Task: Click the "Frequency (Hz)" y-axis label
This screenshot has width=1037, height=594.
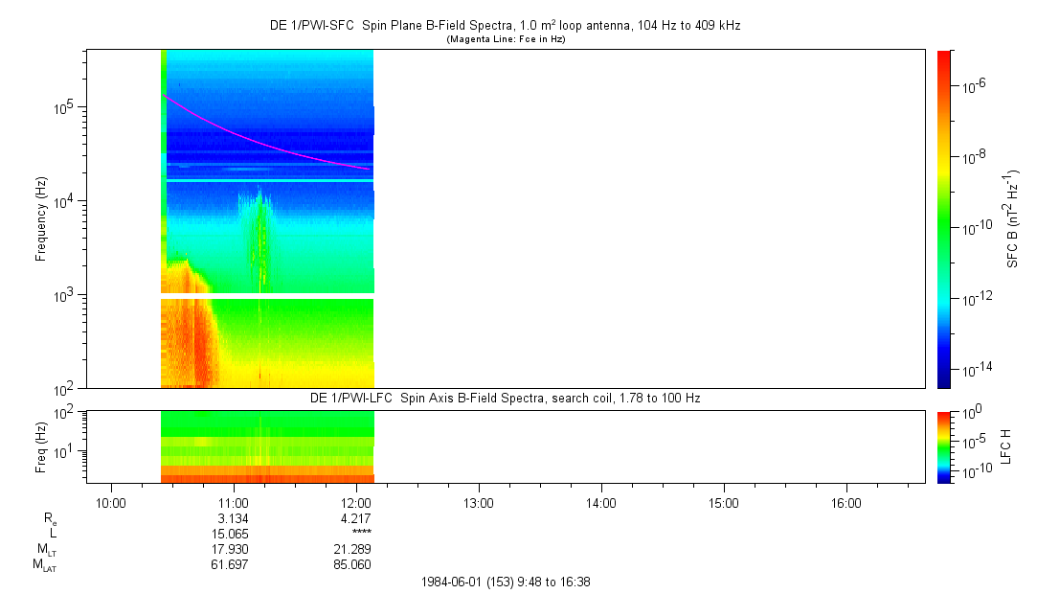Action: [42, 218]
